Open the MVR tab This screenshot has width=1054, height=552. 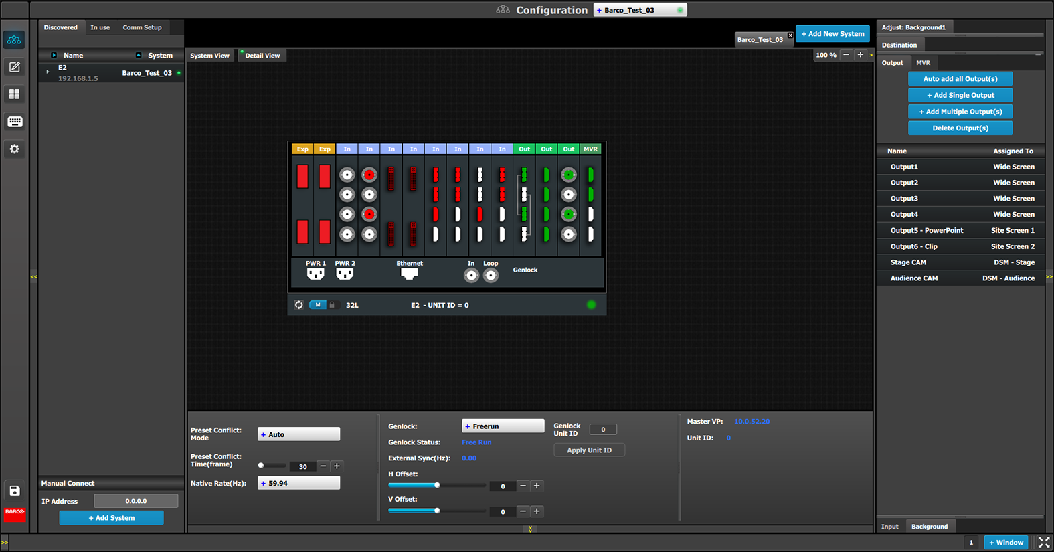pyautogui.click(x=923, y=62)
